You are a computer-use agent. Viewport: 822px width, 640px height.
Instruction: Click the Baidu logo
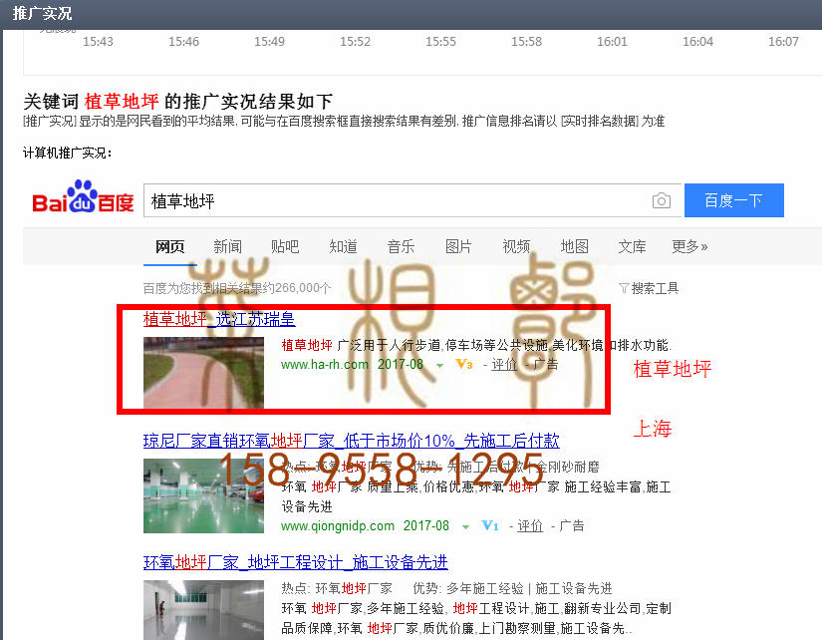[83, 197]
